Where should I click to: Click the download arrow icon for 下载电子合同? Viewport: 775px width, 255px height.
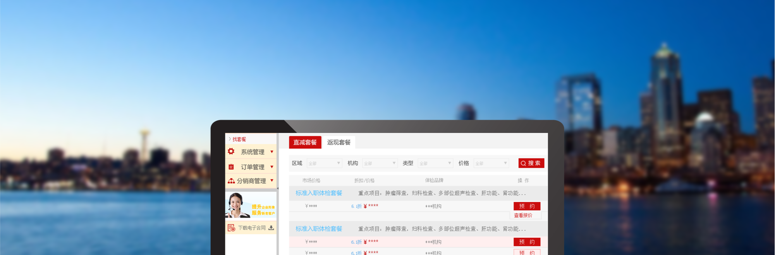[271, 228]
